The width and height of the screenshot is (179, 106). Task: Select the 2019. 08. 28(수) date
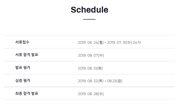coord(91,94)
